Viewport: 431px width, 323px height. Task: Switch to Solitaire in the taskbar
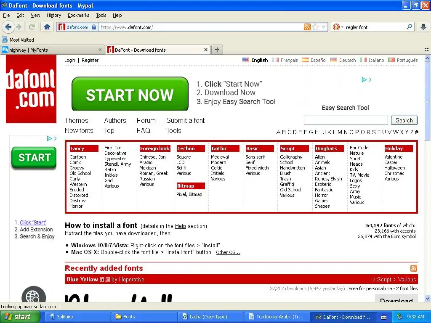pyautogui.click(x=77, y=317)
